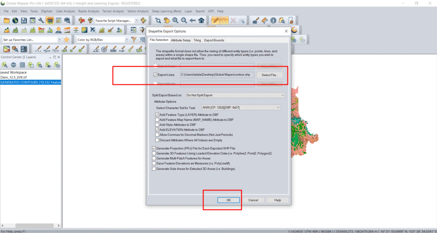Click the range ring target icon
The height and width of the screenshot is (233, 437).
click(x=105, y=49)
